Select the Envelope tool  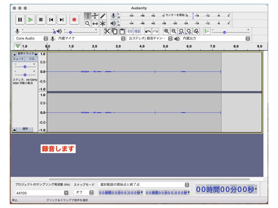[95, 16]
